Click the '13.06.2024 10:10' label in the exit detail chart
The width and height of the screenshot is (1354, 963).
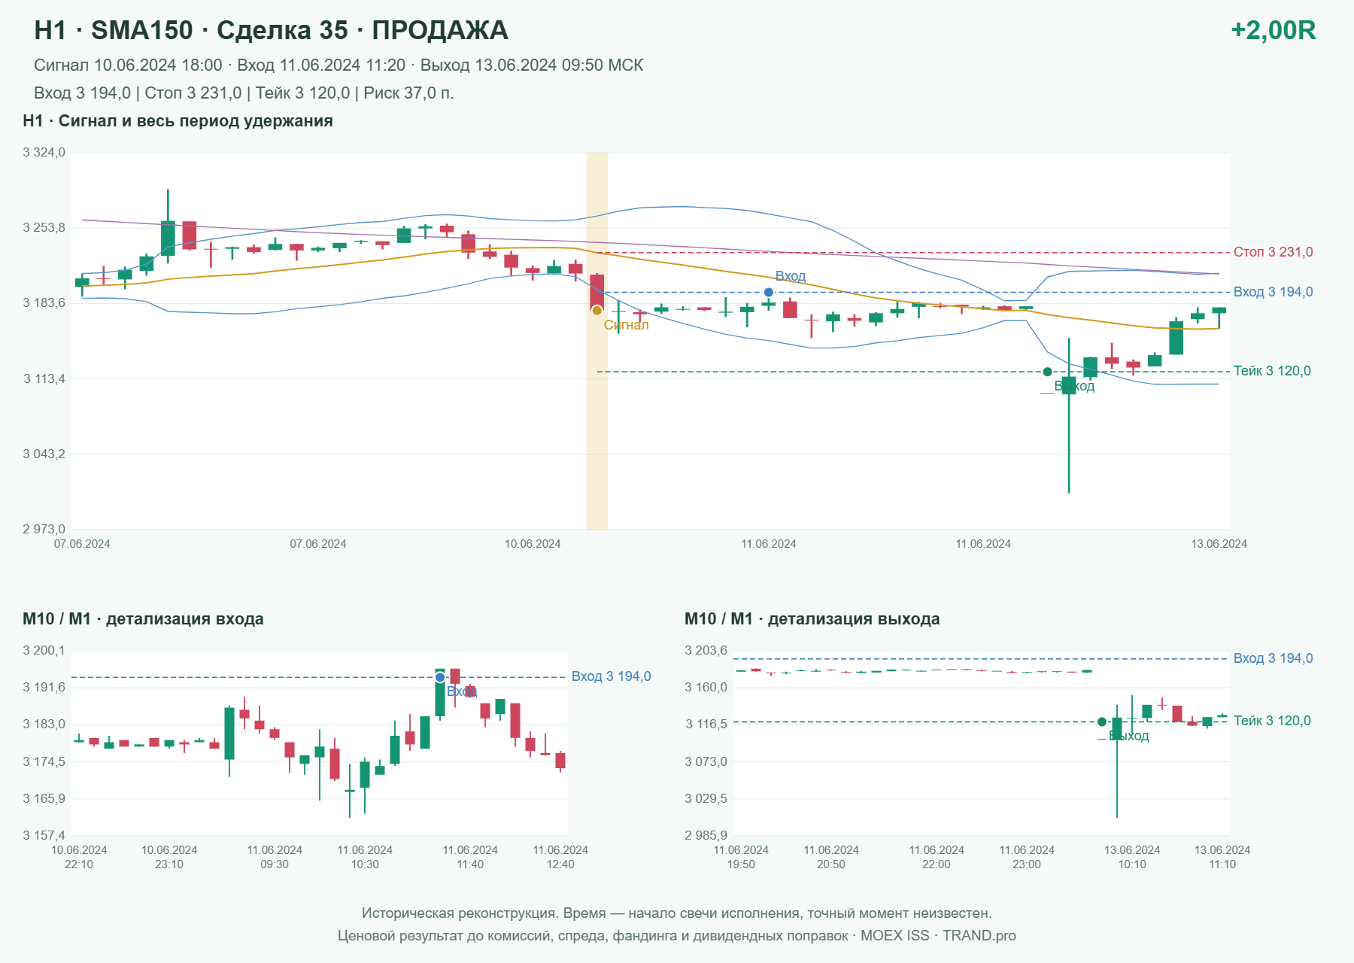pyautogui.click(x=1132, y=857)
